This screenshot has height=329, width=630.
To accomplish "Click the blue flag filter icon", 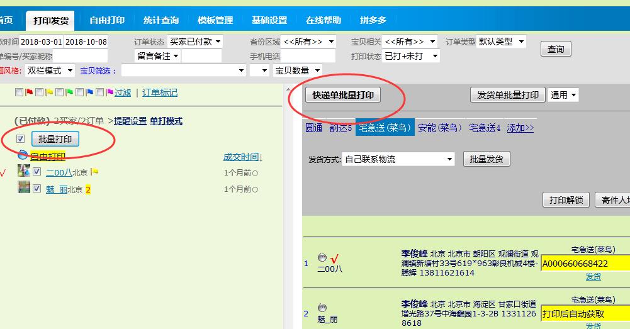I will point(89,93).
